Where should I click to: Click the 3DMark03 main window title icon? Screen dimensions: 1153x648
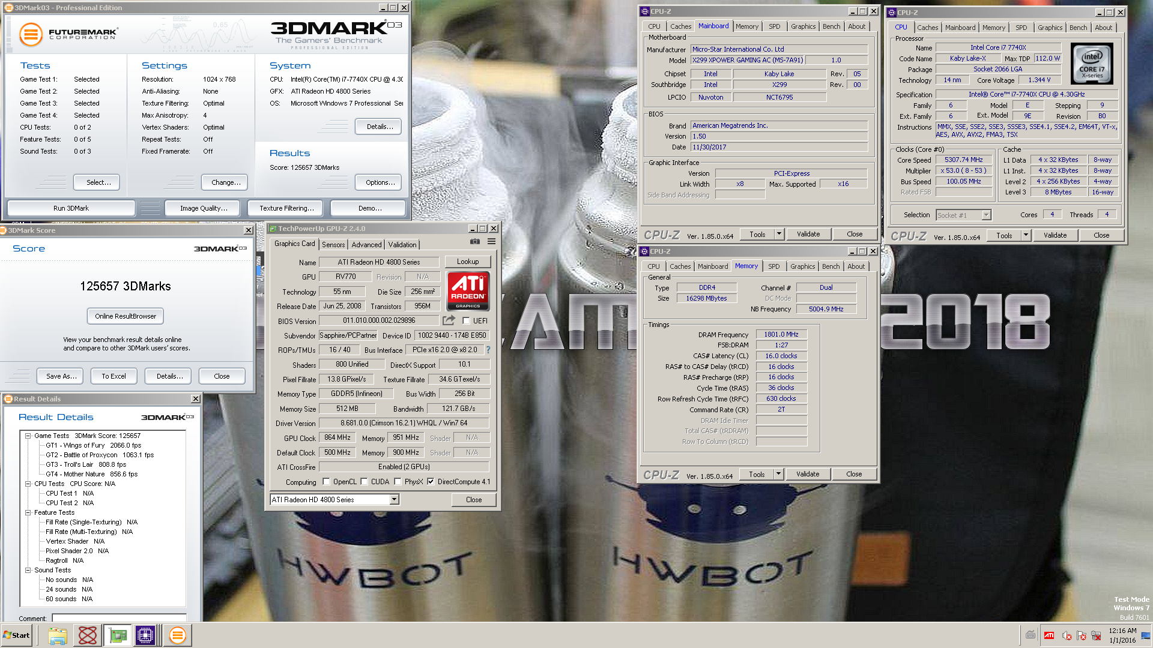[9, 8]
